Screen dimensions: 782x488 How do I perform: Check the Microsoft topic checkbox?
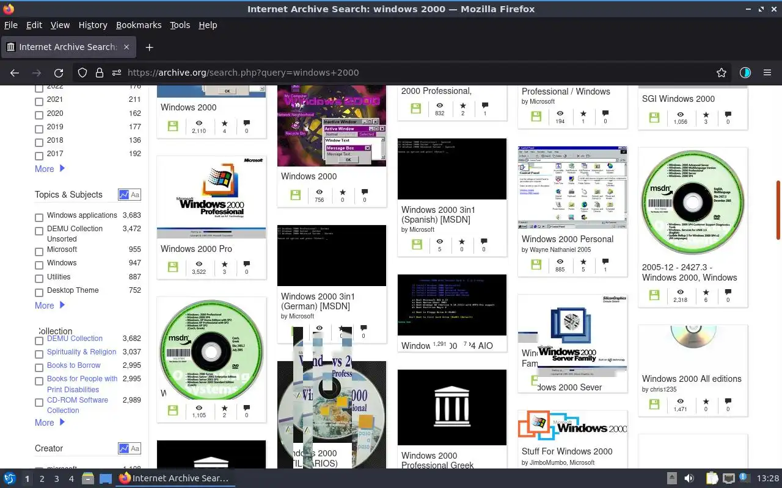pyautogui.click(x=39, y=252)
